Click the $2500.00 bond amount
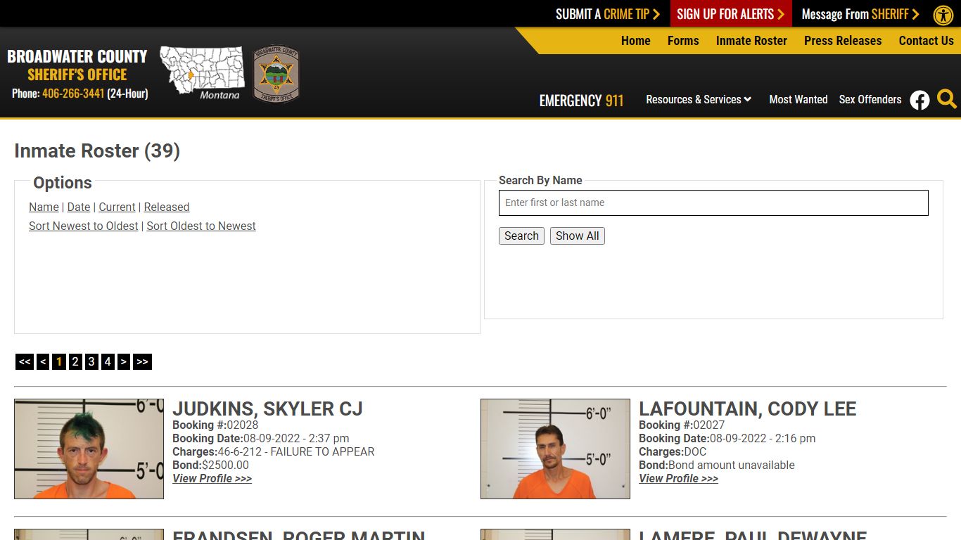The image size is (961, 540). tap(225, 465)
